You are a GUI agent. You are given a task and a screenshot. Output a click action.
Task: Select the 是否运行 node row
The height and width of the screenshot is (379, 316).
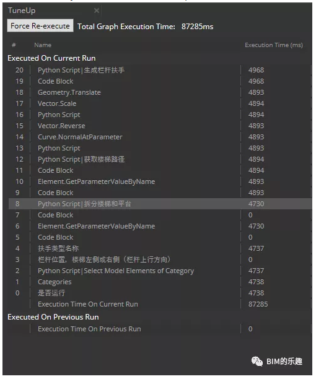point(160,293)
